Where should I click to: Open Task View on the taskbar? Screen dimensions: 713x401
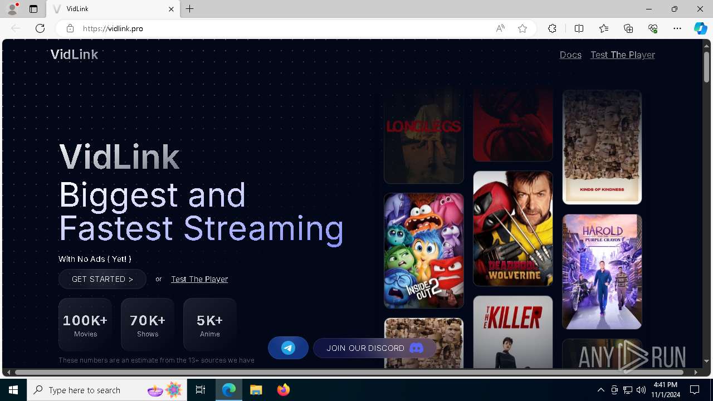pos(201,390)
